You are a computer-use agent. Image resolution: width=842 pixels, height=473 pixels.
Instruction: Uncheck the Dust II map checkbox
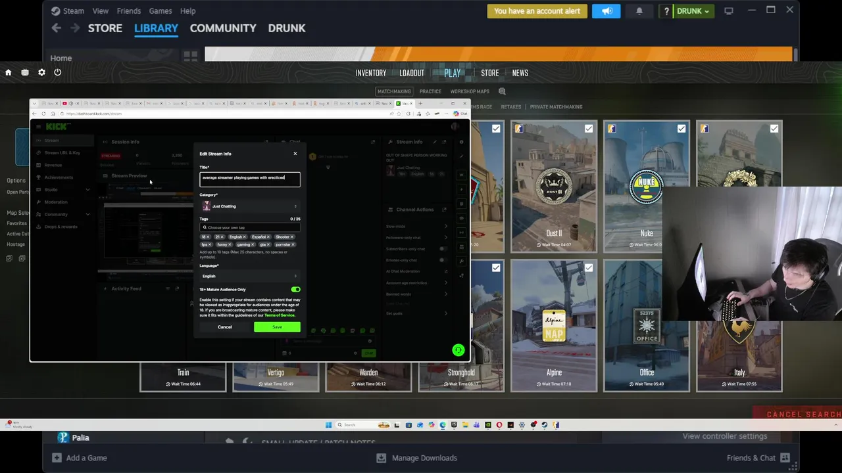click(589, 129)
